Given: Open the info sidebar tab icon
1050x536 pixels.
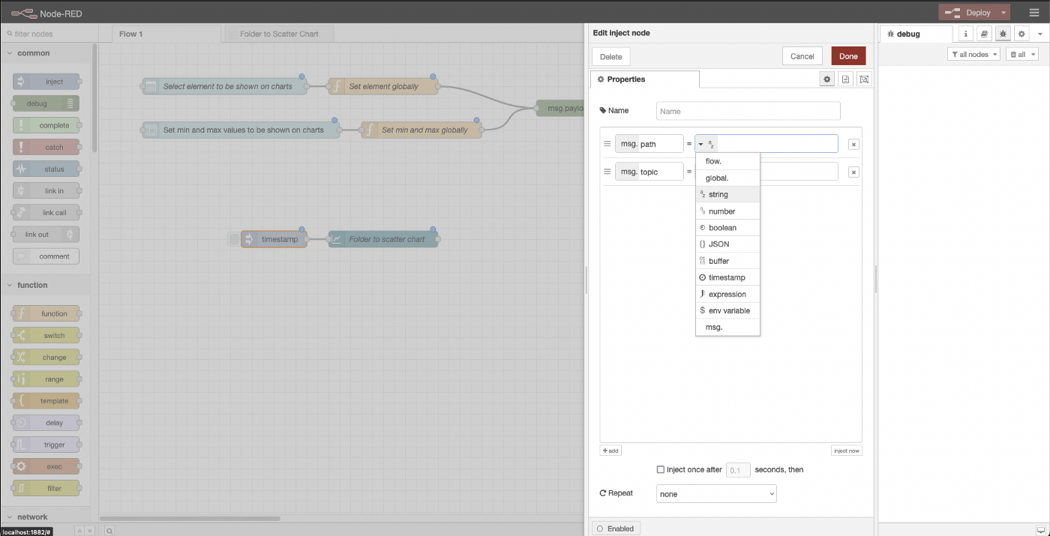Looking at the screenshot, I should pyautogui.click(x=965, y=34).
